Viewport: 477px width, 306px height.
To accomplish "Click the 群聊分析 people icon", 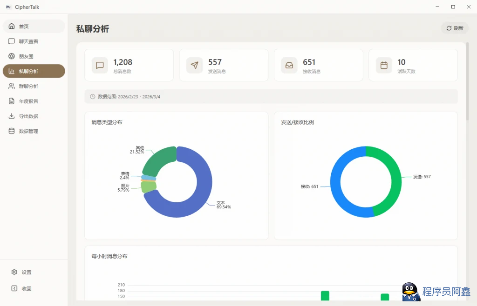I will click(12, 86).
